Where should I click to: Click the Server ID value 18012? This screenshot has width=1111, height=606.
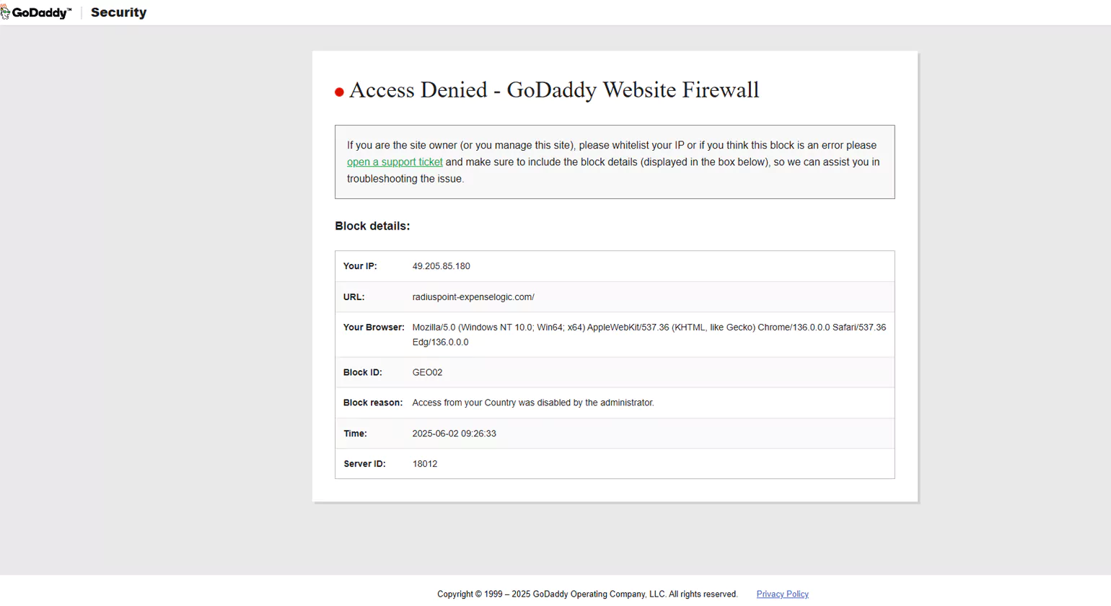(x=424, y=464)
